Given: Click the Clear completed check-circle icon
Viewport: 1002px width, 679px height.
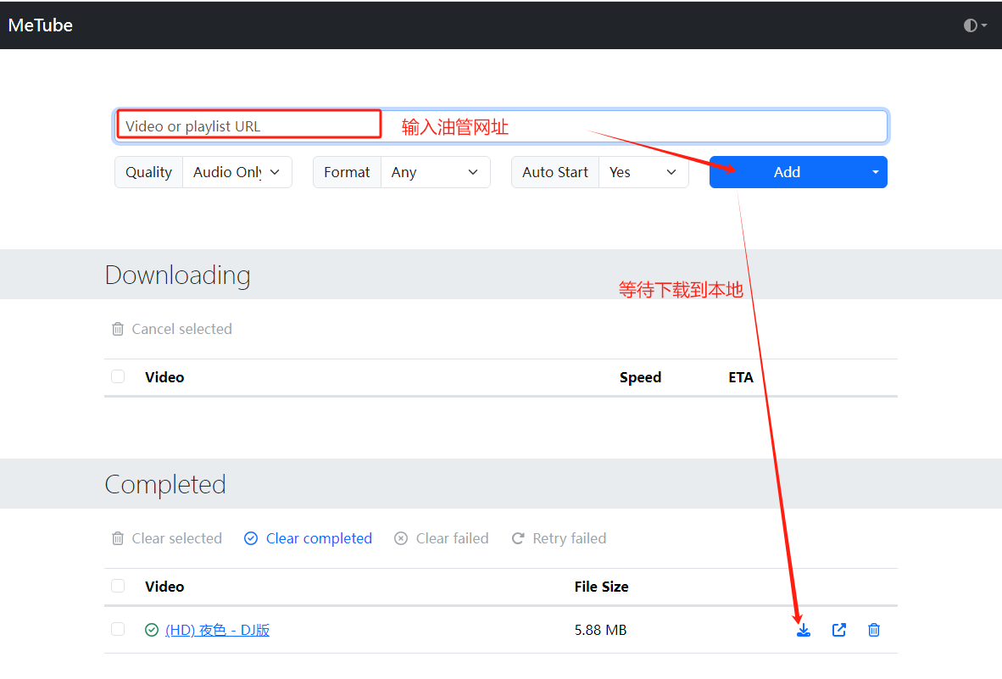Looking at the screenshot, I should 251,538.
